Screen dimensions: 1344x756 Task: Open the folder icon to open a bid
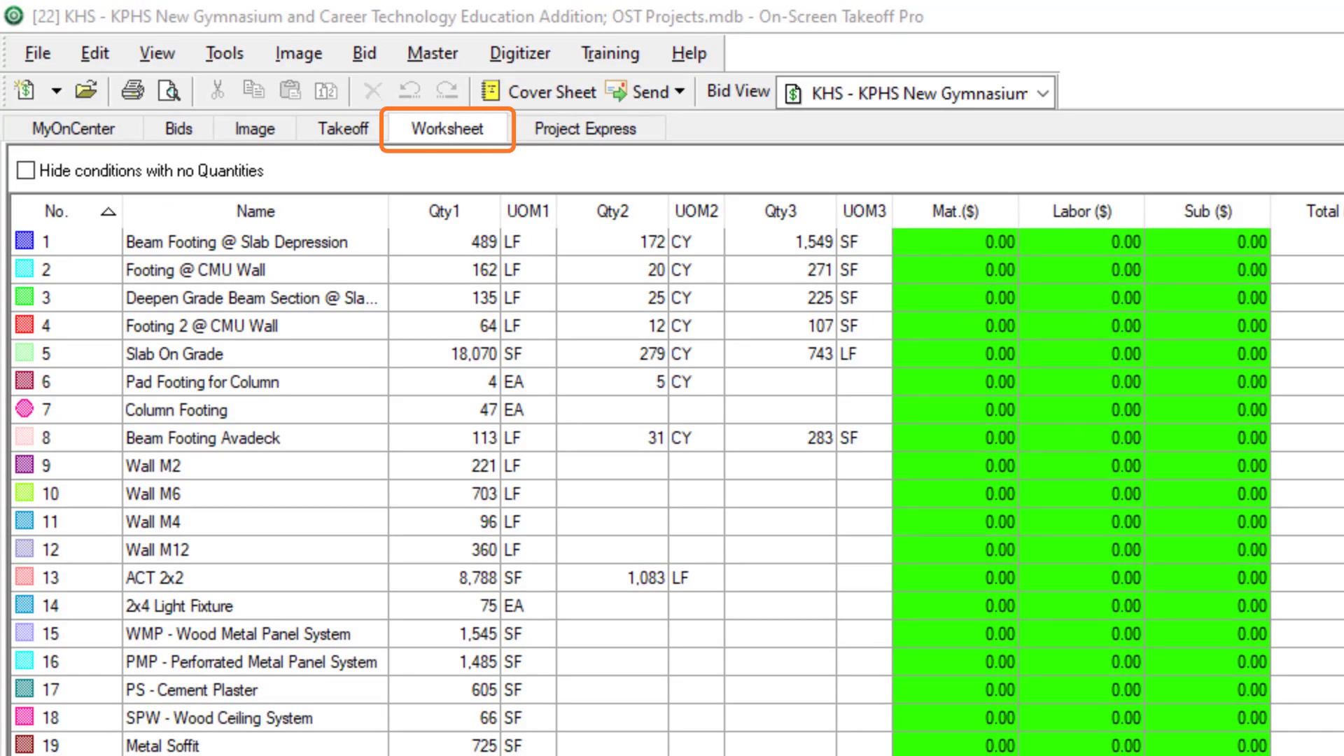pyautogui.click(x=85, y=90)
